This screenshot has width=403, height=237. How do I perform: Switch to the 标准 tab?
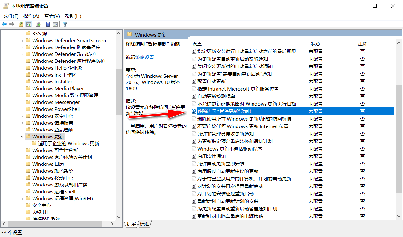(145, 224)
